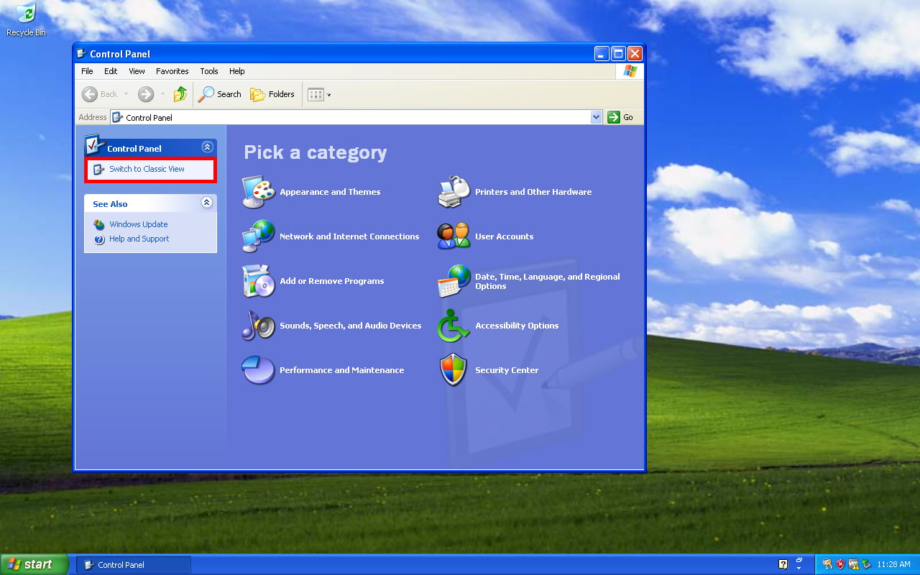Click the Start button
Viewport: 920px width, 575px height.
coord(34,564)
